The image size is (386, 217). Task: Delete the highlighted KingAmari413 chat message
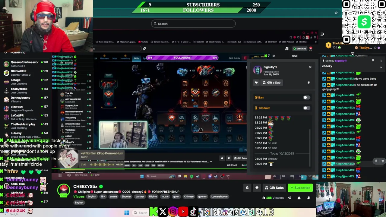pos(382,161)
